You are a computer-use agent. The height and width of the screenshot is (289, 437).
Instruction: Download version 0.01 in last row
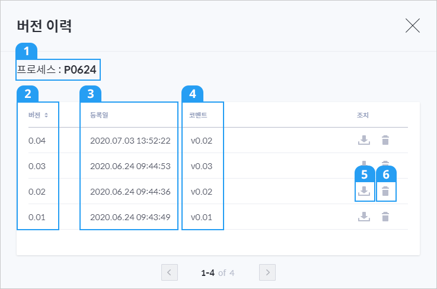[x=364, y=217]
